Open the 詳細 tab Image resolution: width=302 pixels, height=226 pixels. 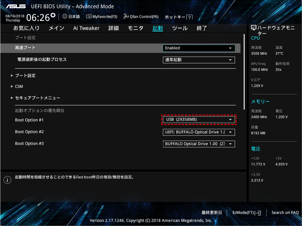pyautogui.click(x=114, y=28)
